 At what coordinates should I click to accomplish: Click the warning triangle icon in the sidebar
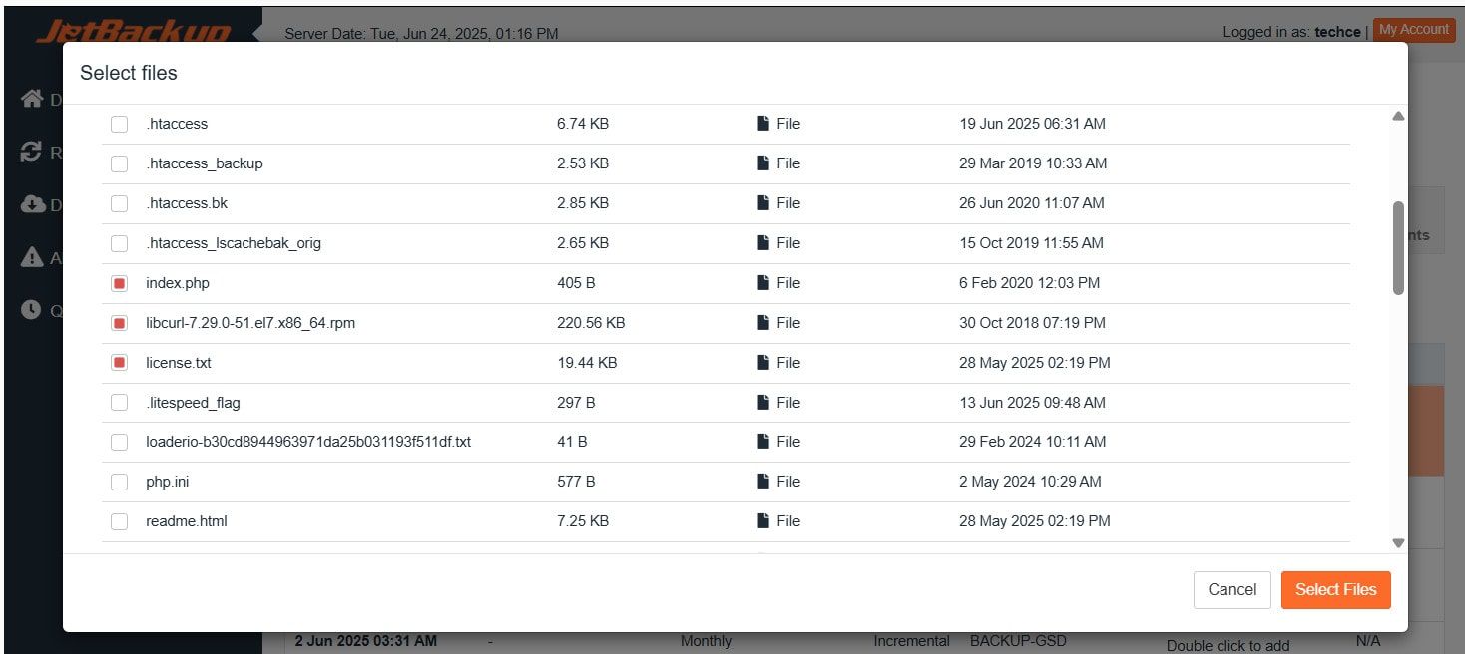[32, 257]
